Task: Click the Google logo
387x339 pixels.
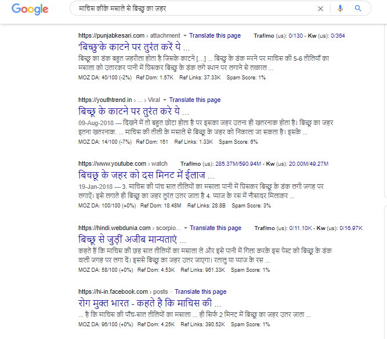Action: click(30, 9)
